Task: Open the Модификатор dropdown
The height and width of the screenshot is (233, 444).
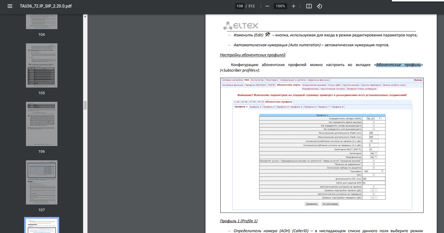Action: pos(373,157)
